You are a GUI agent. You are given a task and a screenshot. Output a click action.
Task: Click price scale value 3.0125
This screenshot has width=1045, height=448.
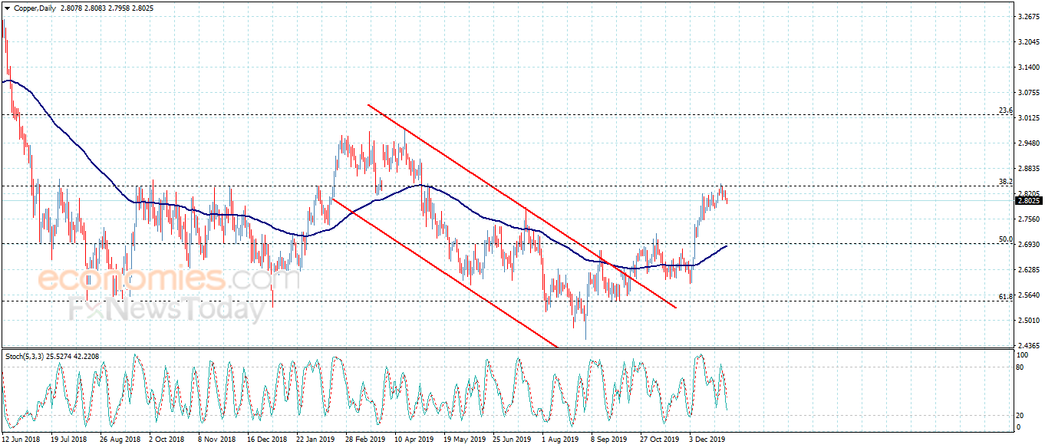[1028, 118]
